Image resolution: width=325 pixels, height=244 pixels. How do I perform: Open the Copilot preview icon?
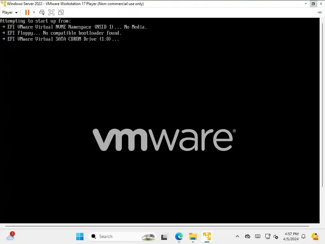pyautogui.click(x=315, y=236)
